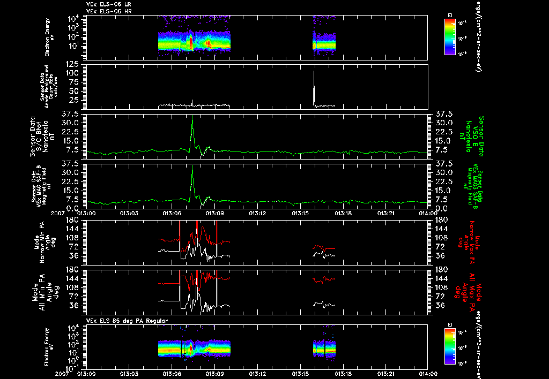Screen dimensions: 549x379
Task: Click the green 'VSO B Nanotesla' right axis label
Action: 473,137
